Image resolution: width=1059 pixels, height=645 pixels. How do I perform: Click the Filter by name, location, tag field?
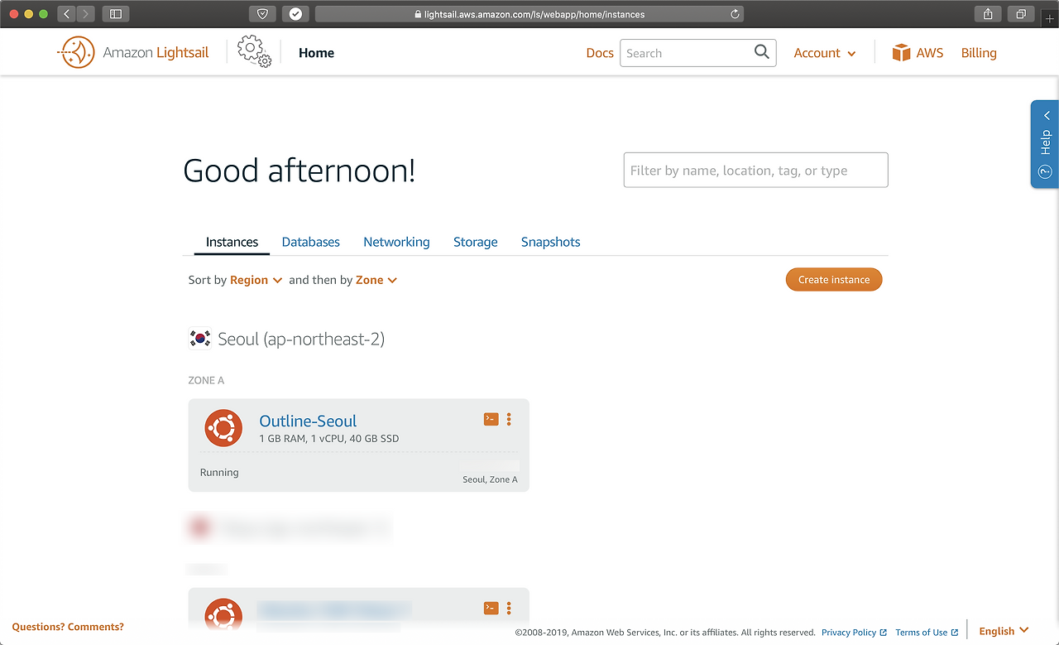(x=755, y=170)
